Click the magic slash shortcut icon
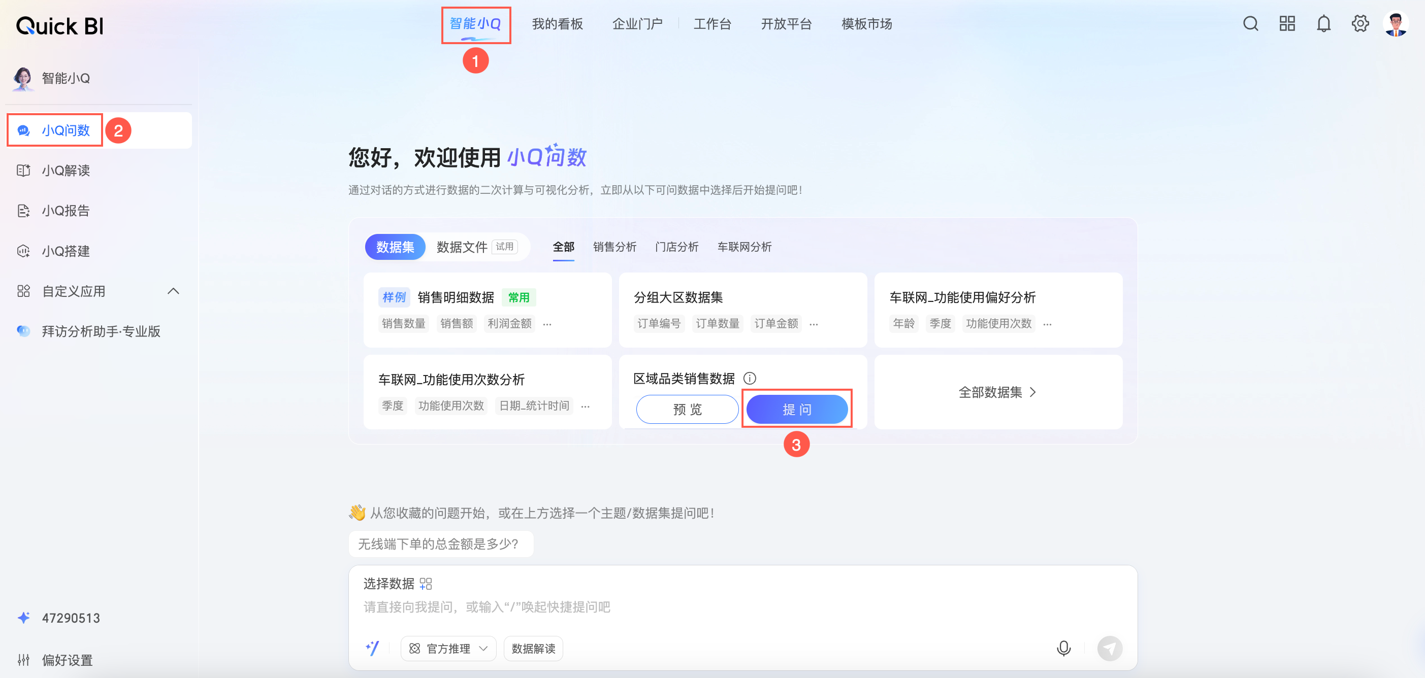The image size is (1425, 678). click(x=372, y=648)
